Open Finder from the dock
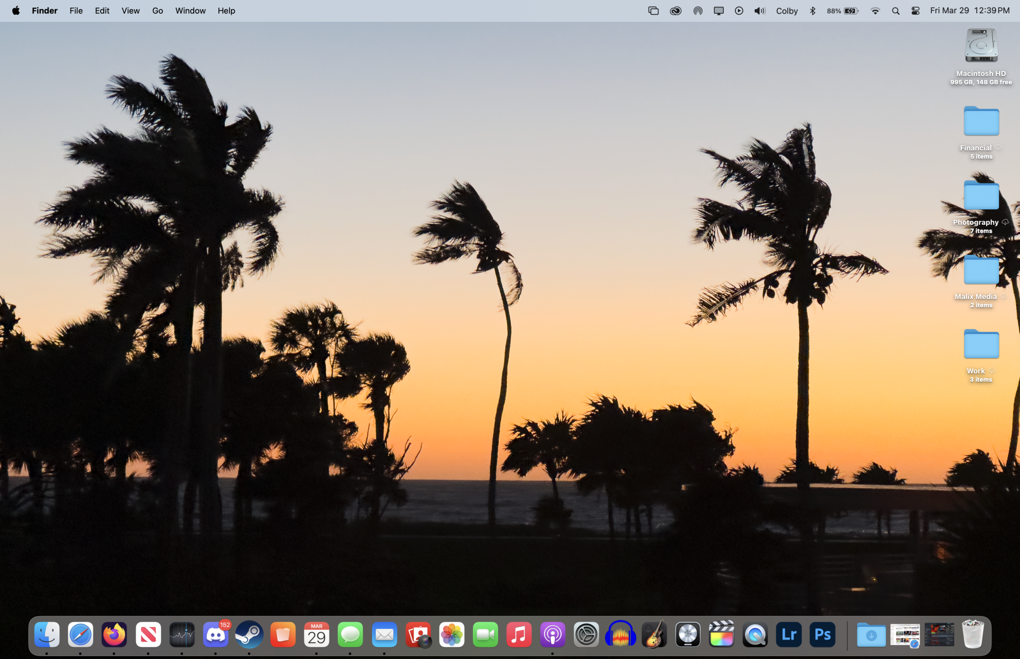 tap(45, 635)
